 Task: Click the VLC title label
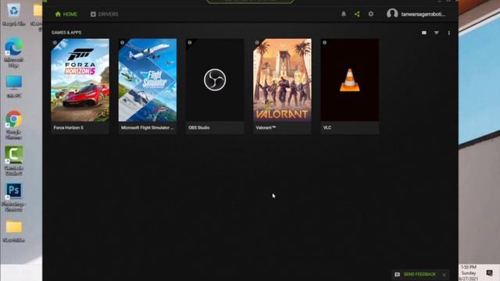point(327,128)
